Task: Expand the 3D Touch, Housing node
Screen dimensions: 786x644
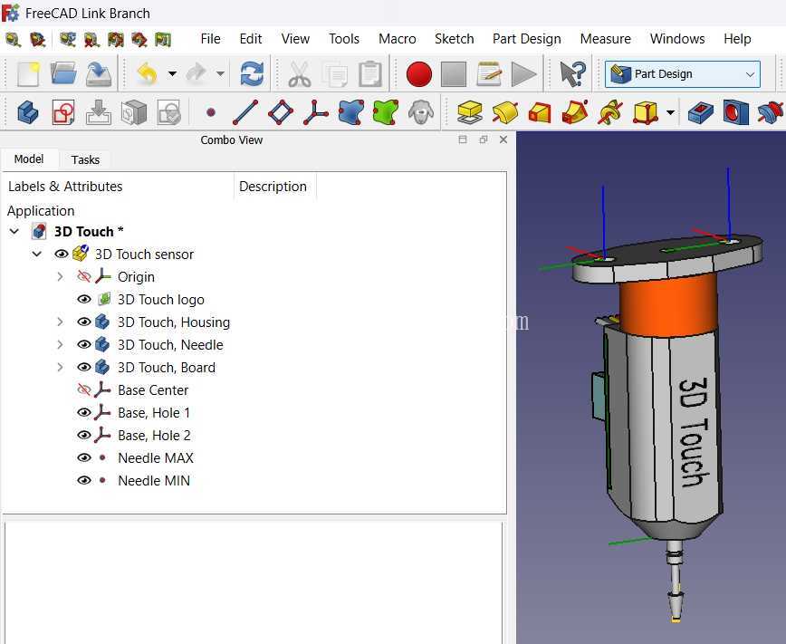Action: click(x=60, y=322)
